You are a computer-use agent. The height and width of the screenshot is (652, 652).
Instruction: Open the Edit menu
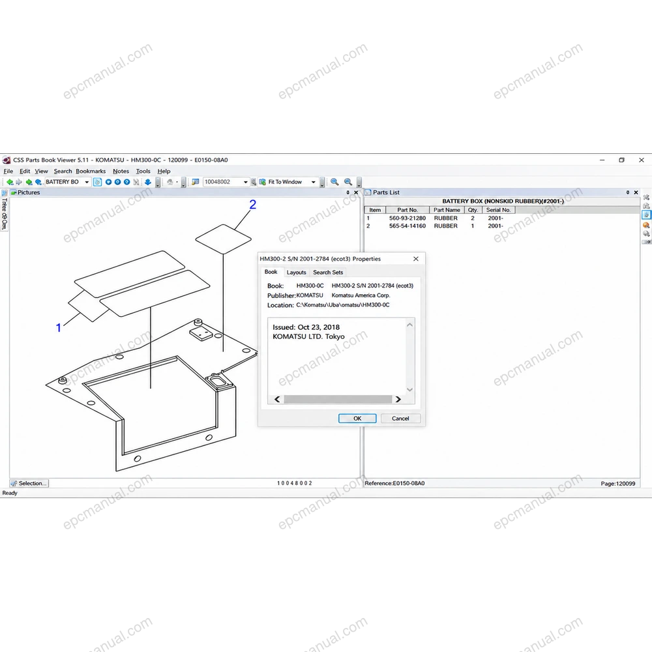tap(25, 171)
